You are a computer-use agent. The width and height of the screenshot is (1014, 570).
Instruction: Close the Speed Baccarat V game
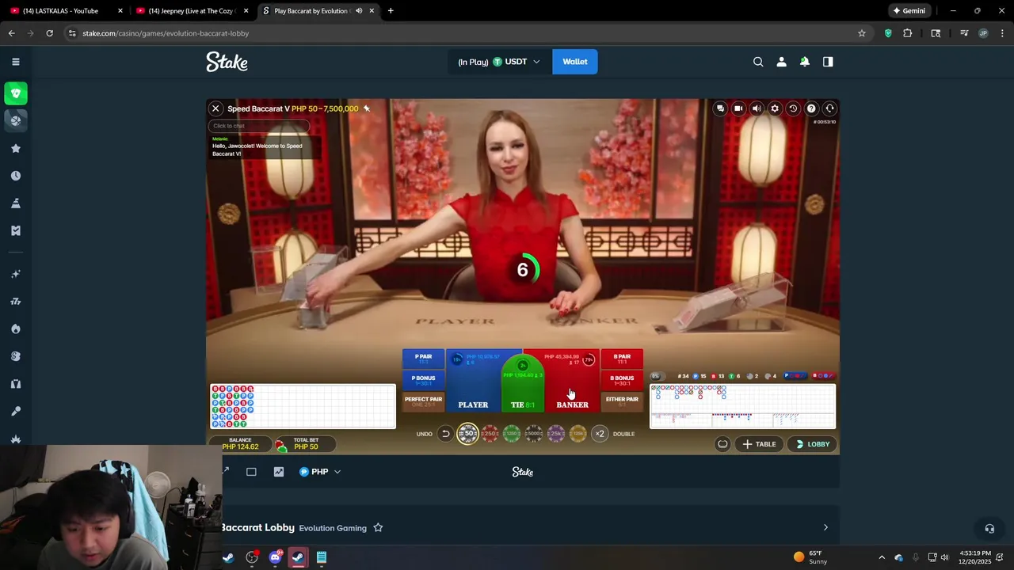point(215,108)
